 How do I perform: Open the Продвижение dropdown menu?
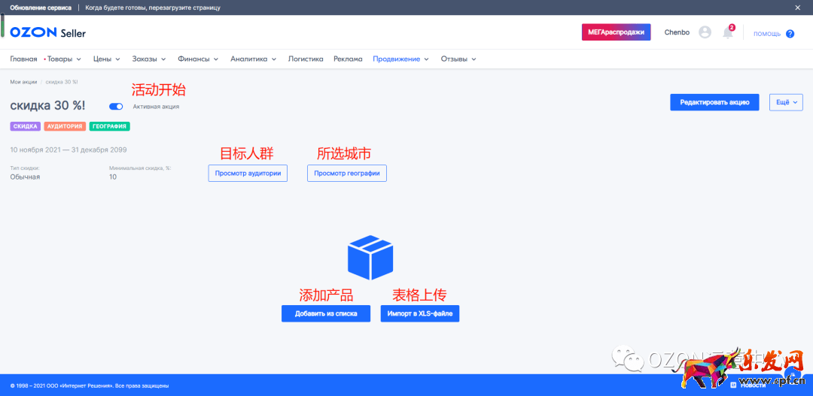[x=400, y=59]
